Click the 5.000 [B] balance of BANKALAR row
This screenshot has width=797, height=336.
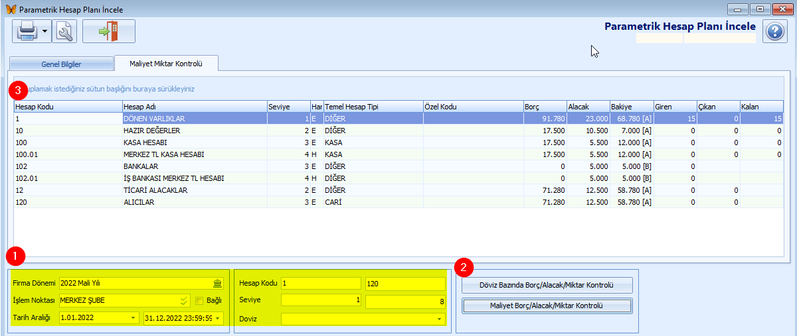[631, 166]
